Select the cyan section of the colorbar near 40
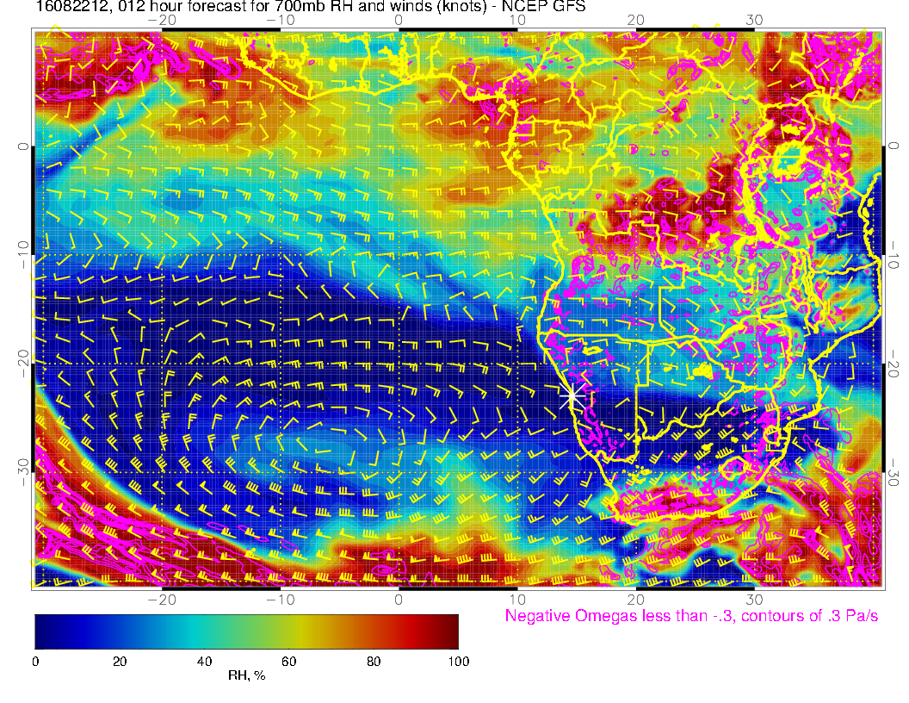 pyautogui.click(x=204, y=631)
